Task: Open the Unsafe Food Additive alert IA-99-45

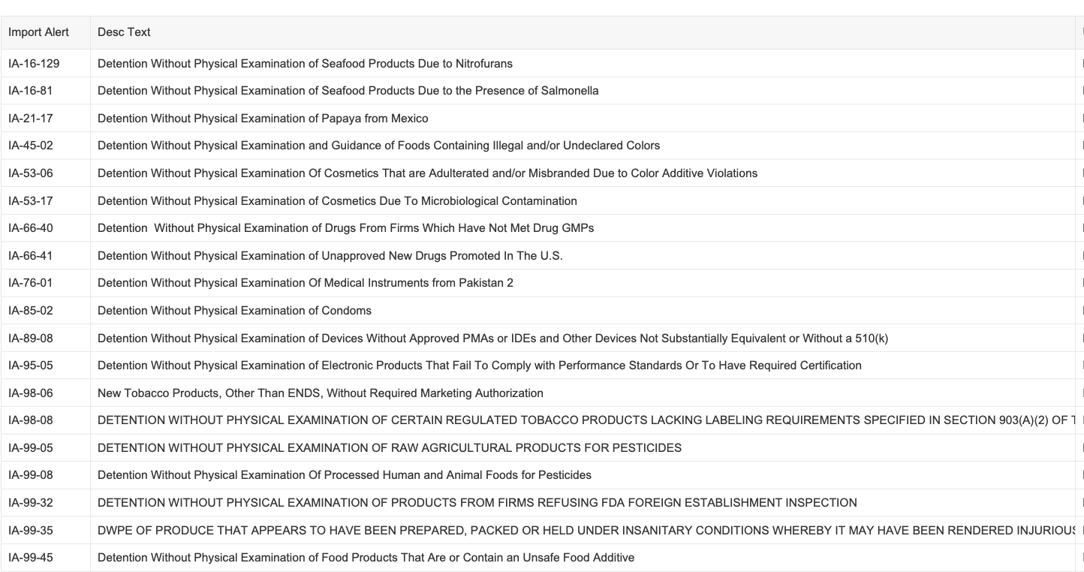Action: pos(366,558)
